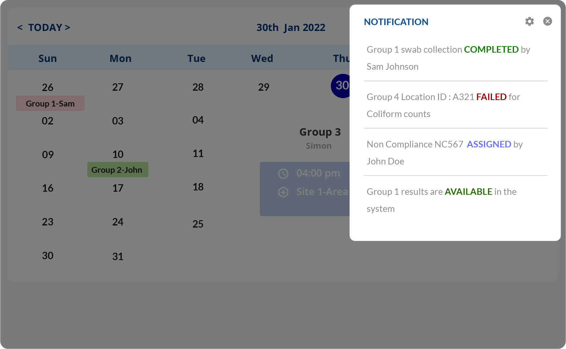Click the plus circle icon beside Site 1-Area
The image size is (566, 349).
[283, 192]
